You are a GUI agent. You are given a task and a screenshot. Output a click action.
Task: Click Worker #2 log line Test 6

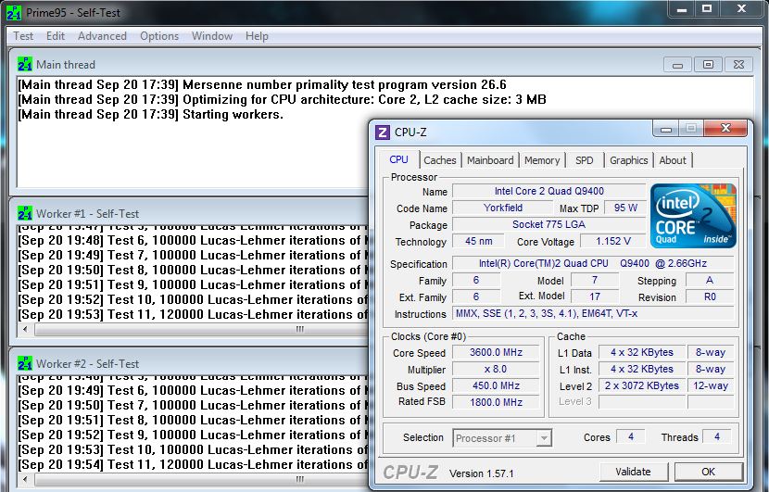pyautogui.click(x=193, y=390)
